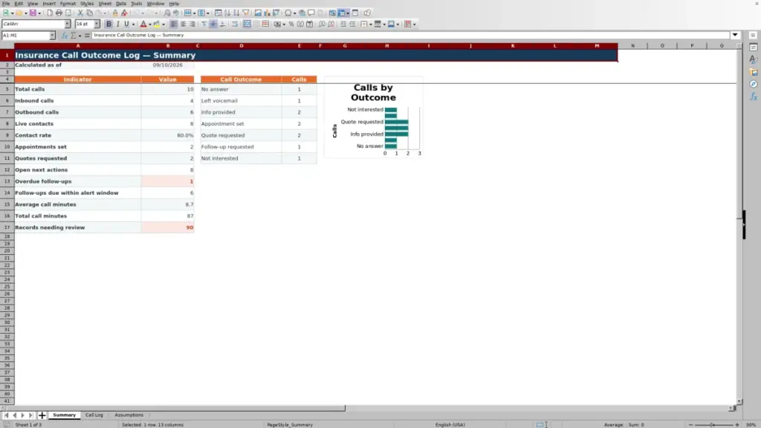Toggle Italic formatting

point(117,25)
